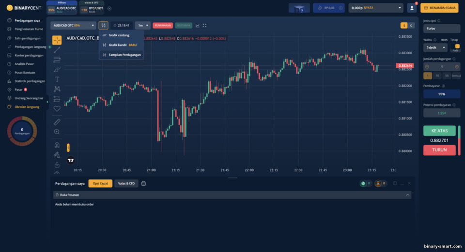
Task: Select preset trade amount 50
Action: 447,76
